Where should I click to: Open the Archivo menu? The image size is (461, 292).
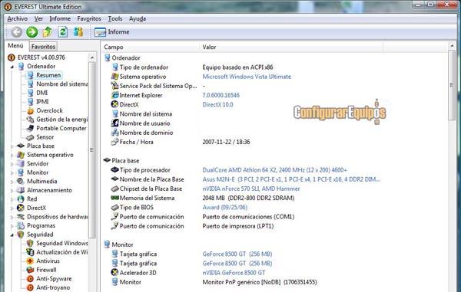18,18
